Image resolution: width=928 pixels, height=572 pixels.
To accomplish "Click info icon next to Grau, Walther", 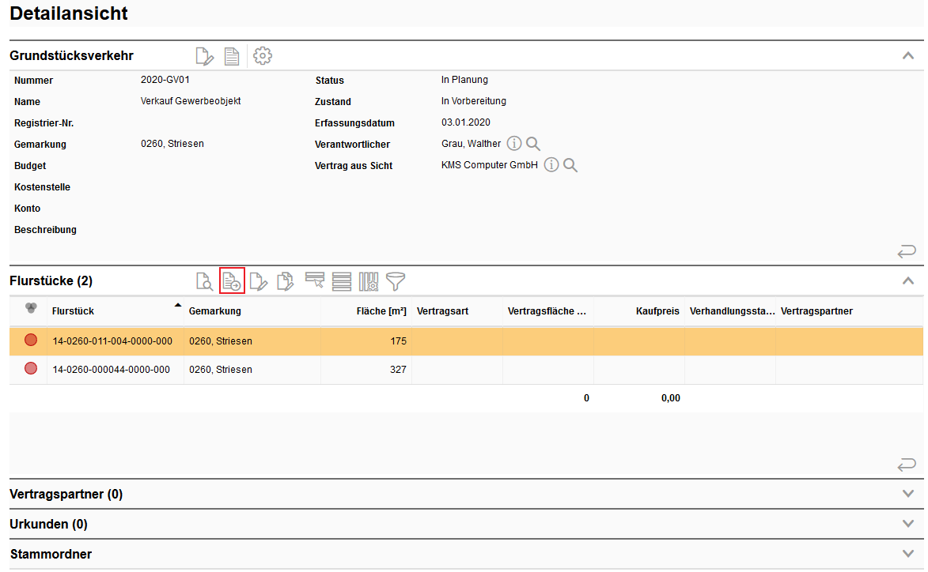I will click(x=514, y=144).
